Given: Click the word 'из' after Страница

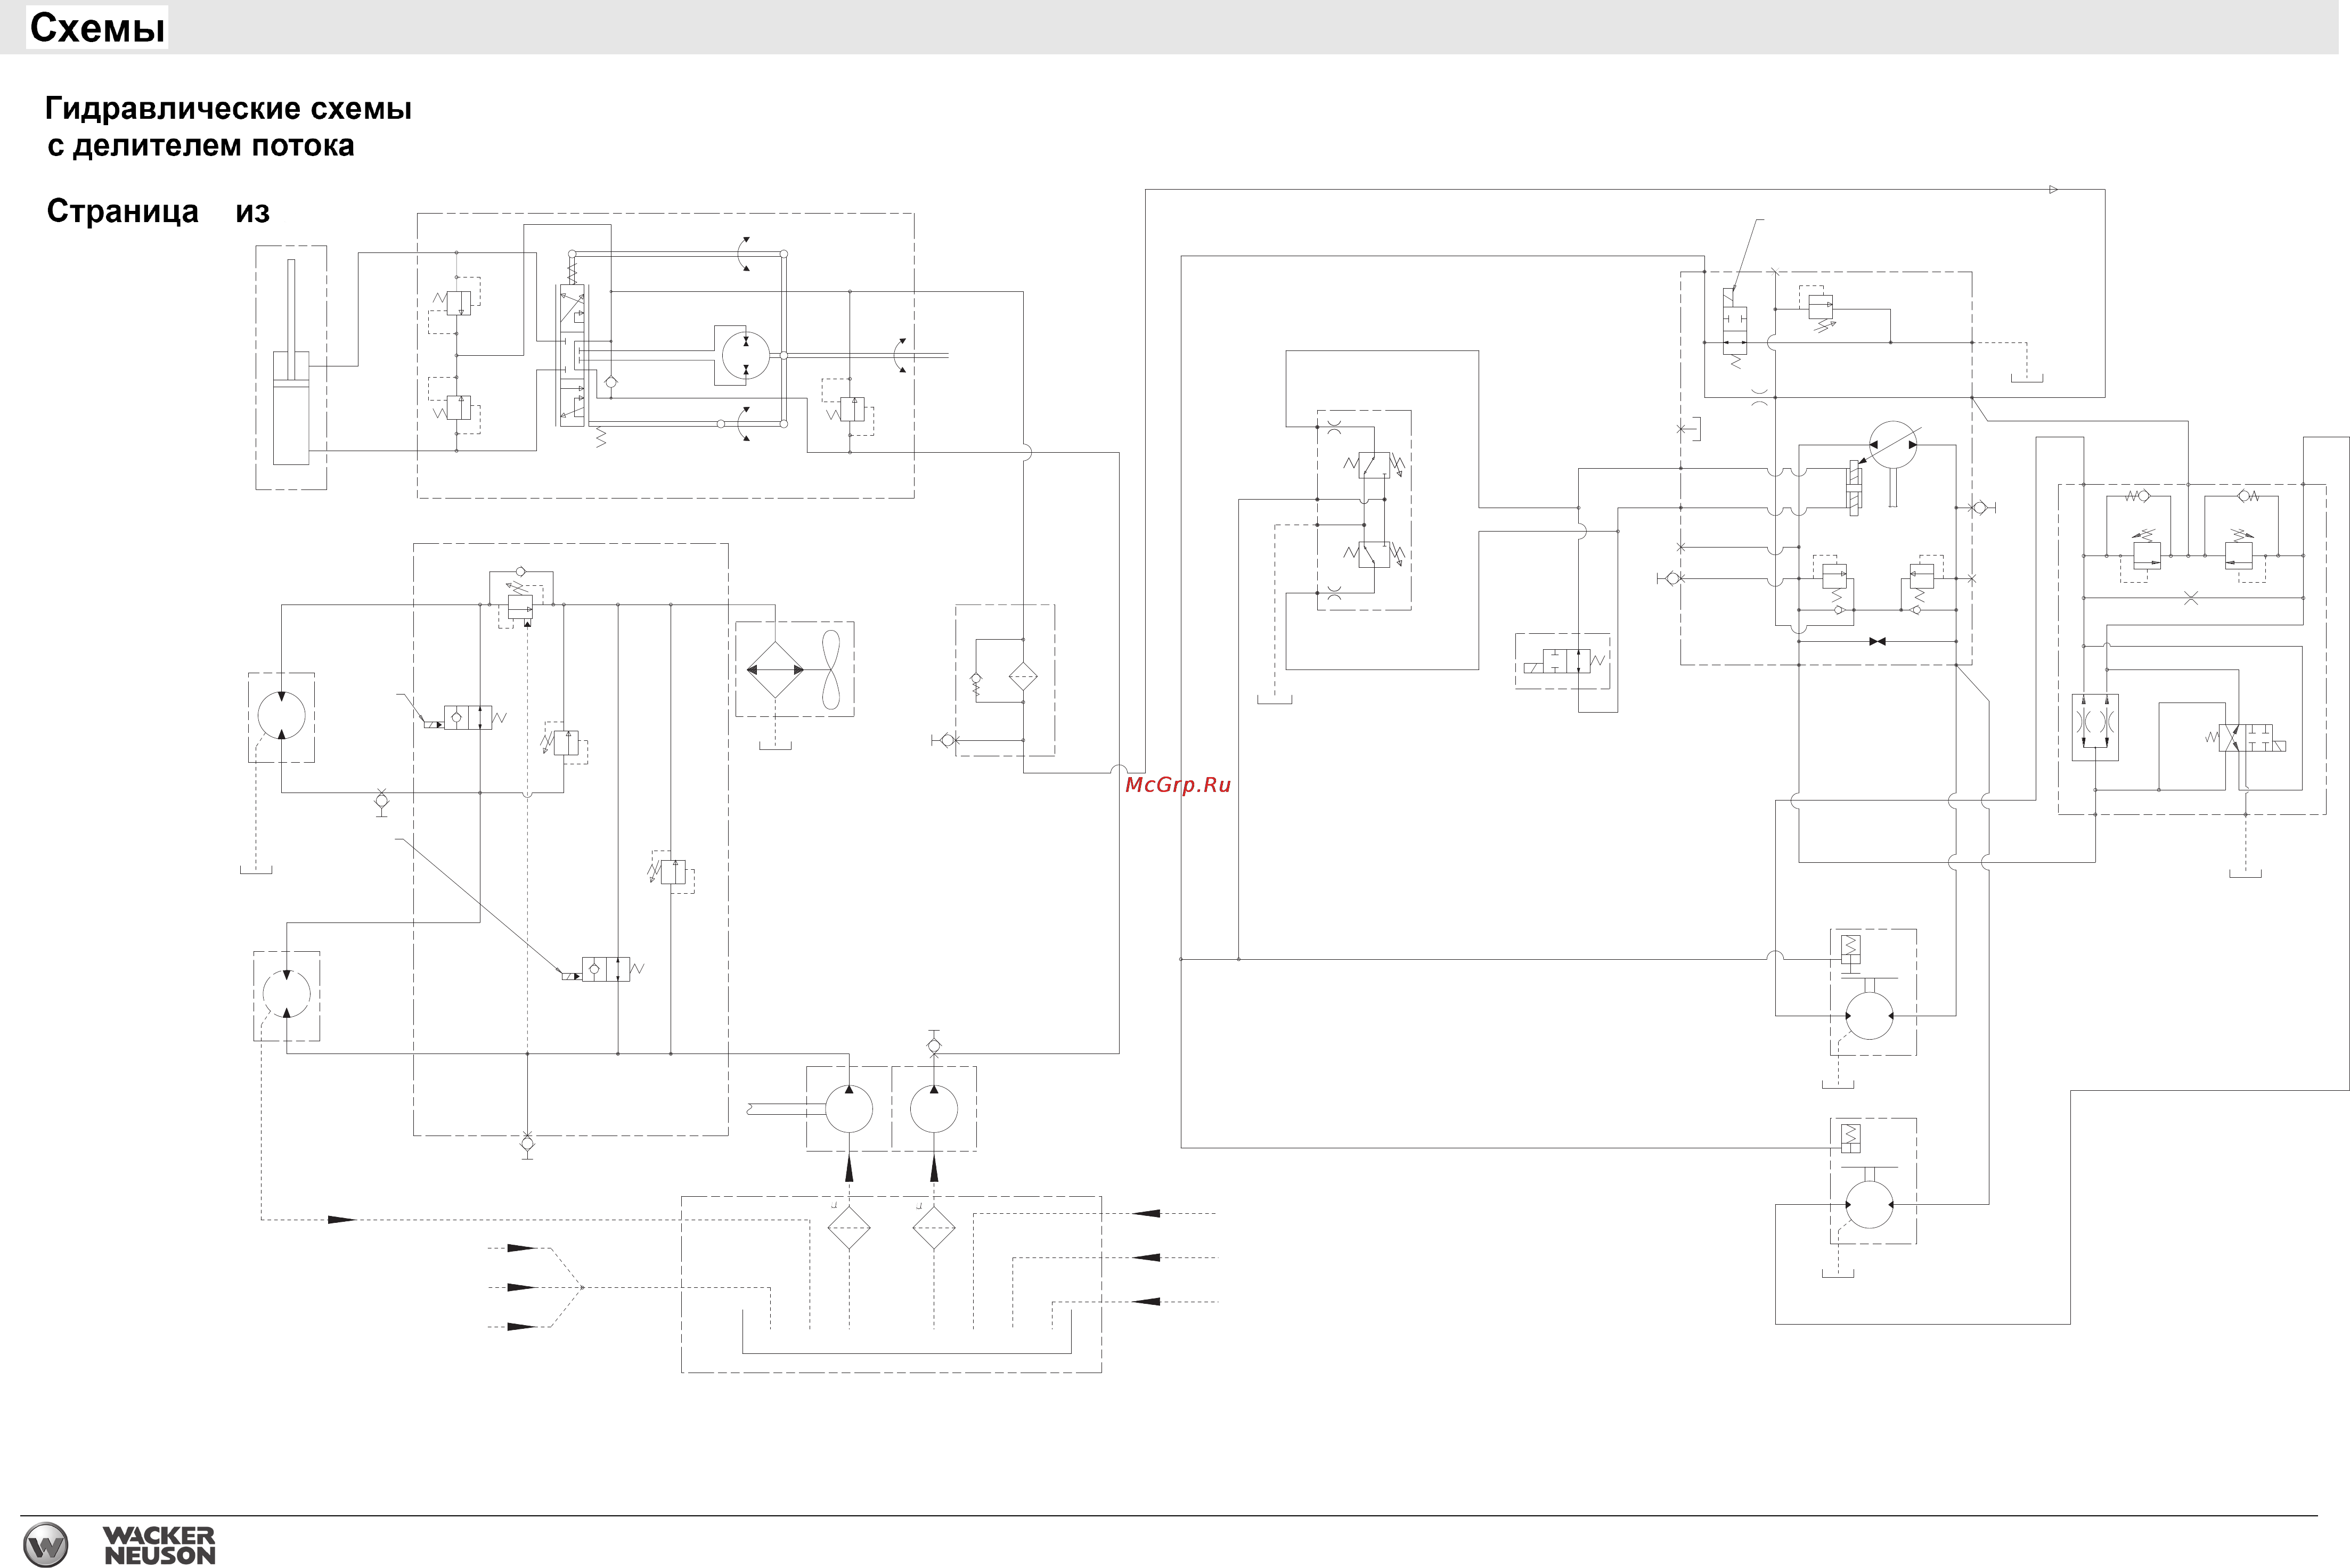Looking at the screenshot, I should tap(253, 213).
